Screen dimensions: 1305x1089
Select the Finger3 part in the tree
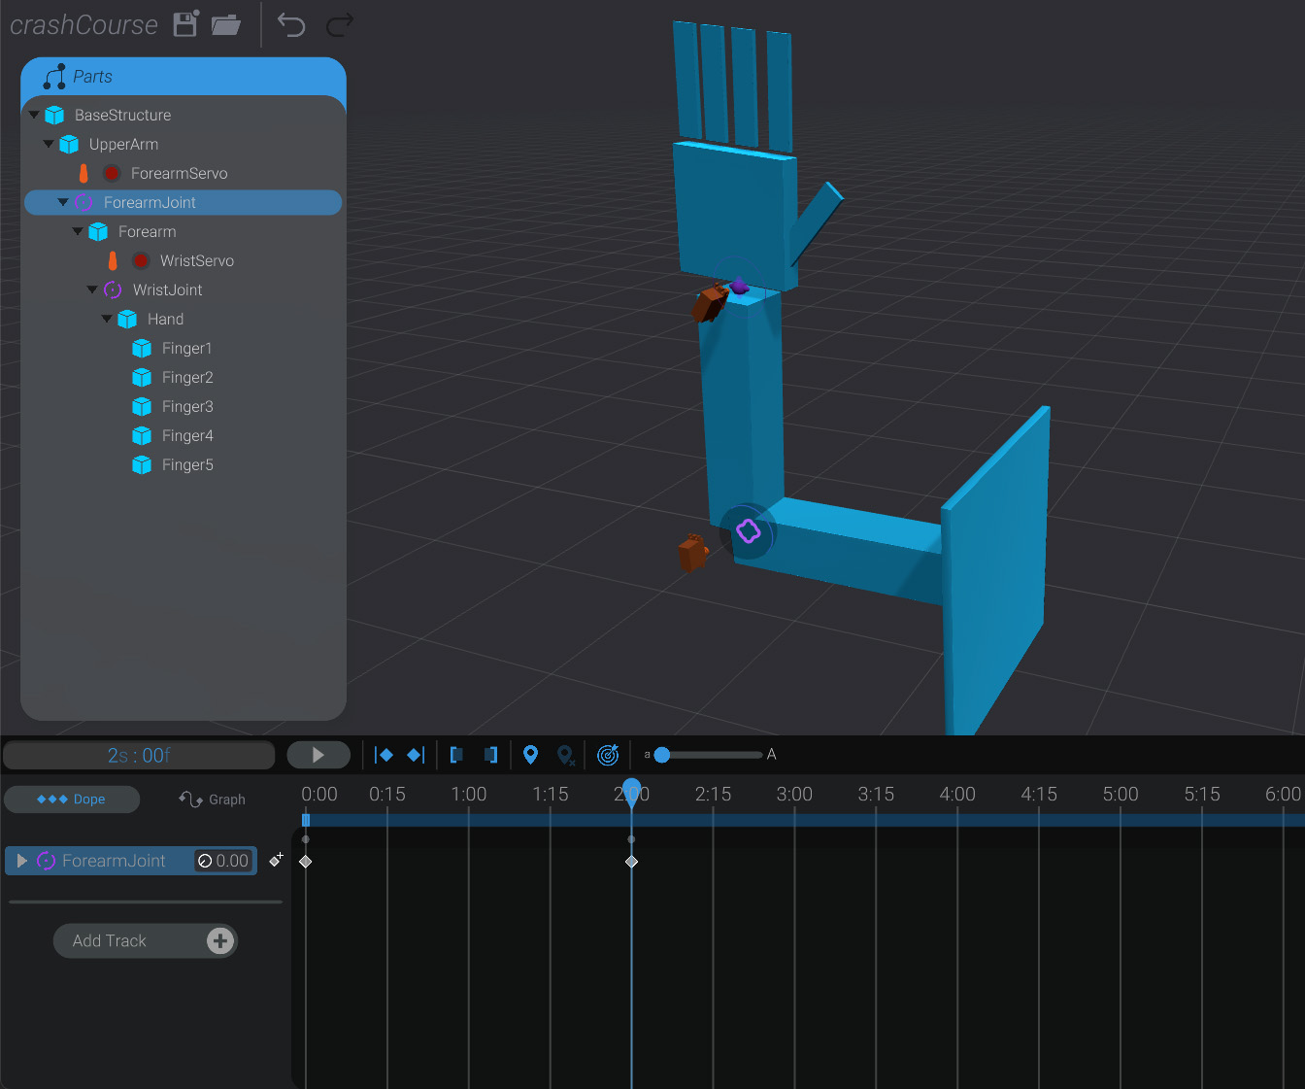pyautogui.click(x=188, y=406)
